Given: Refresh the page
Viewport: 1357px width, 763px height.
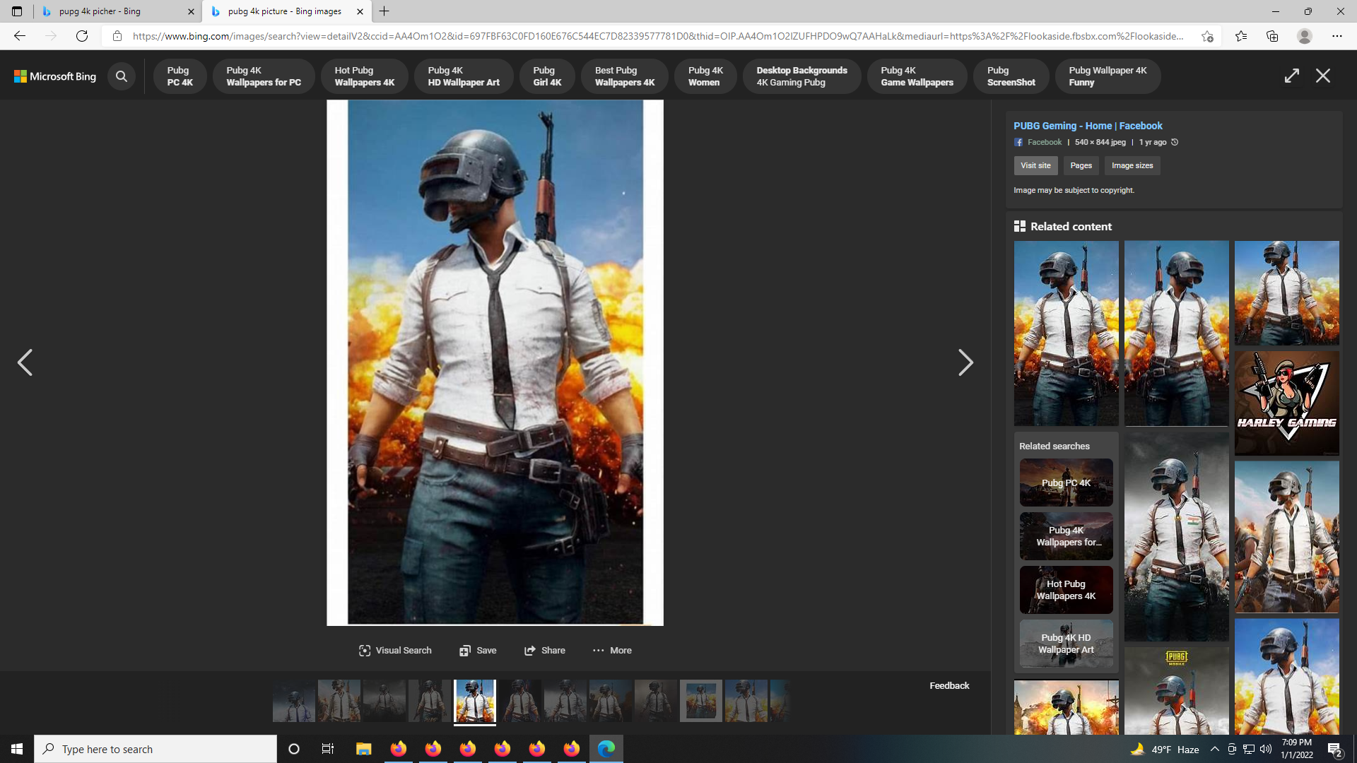Looking at the screenshot, I should (82, 36).
